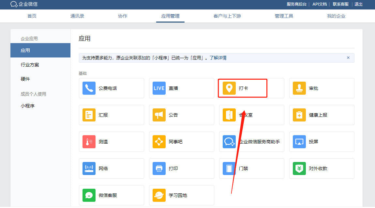Click the 联系客服 link
The width and height of the screenshot is (375, 208).
(340, 4)
